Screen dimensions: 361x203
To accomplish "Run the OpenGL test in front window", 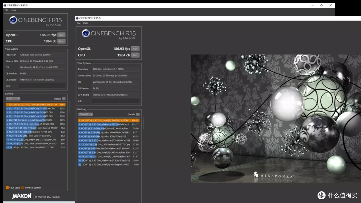I will click(x=135, y=49).
